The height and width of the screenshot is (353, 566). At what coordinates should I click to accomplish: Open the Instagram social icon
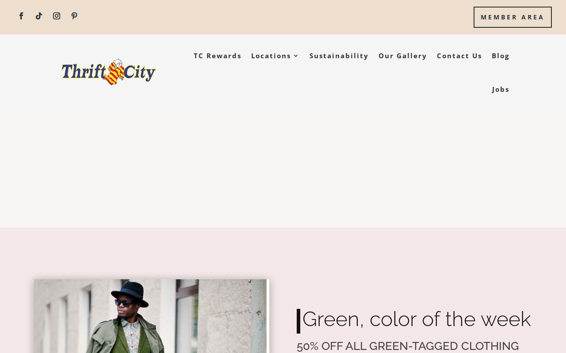(57, 16)
